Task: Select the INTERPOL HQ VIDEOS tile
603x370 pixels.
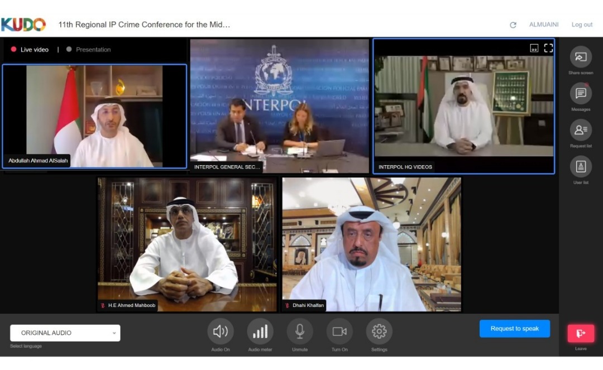Action: point(464,106)
